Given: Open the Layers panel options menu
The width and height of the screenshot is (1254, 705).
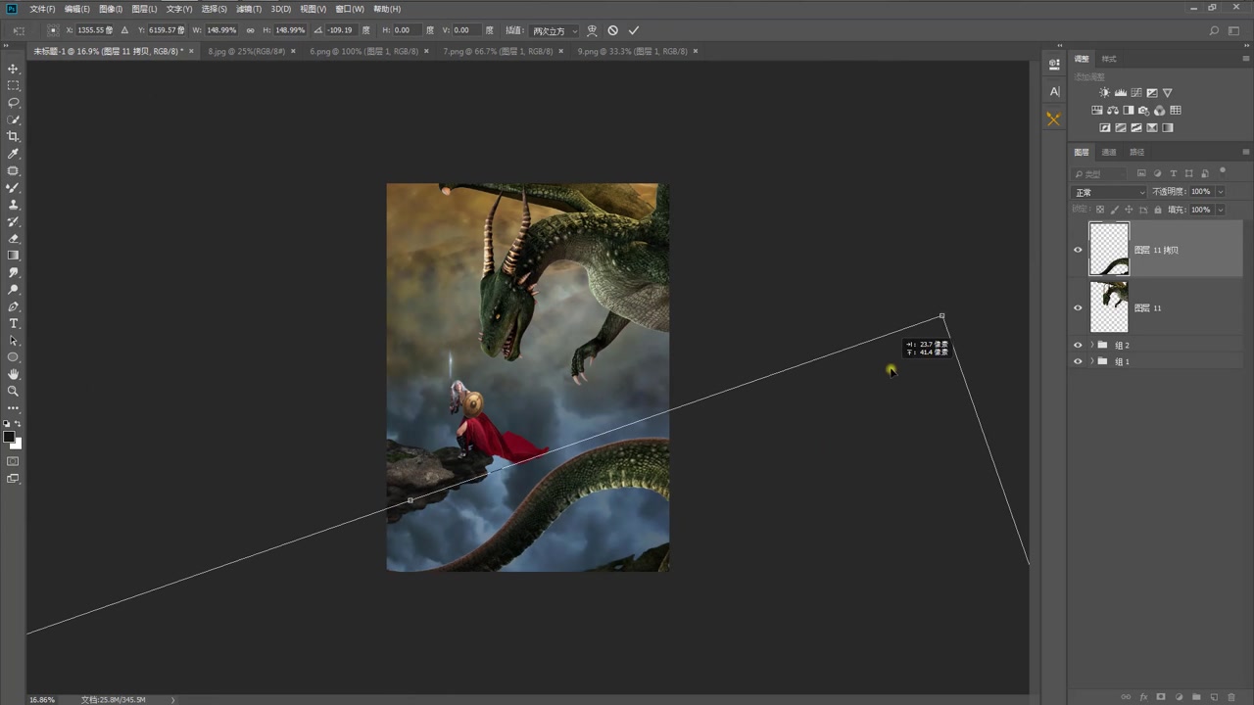Looking at the screenshot, I should click(x=1245, y=152).
